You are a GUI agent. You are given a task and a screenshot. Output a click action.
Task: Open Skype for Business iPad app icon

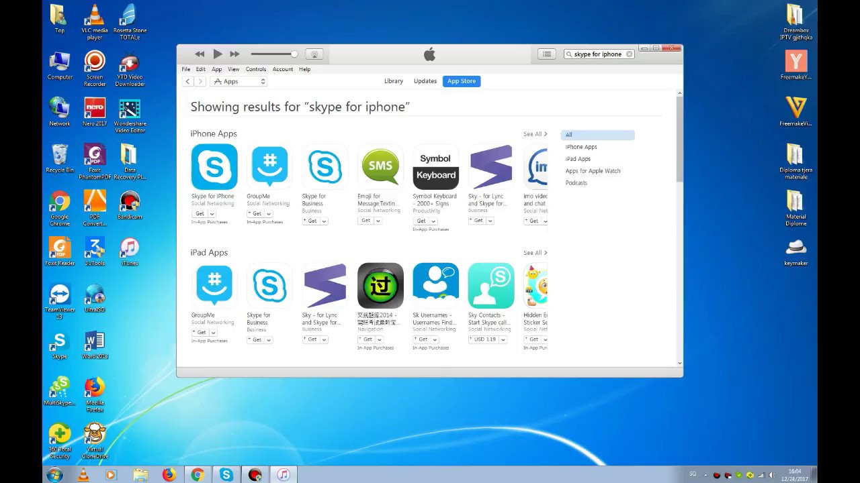(x=269, y=286)
